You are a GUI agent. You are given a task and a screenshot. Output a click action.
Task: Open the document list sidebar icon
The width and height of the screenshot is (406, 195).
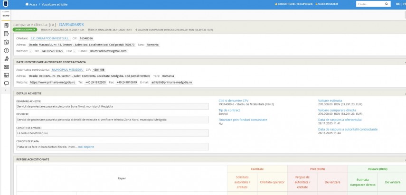tap(6, 25)
